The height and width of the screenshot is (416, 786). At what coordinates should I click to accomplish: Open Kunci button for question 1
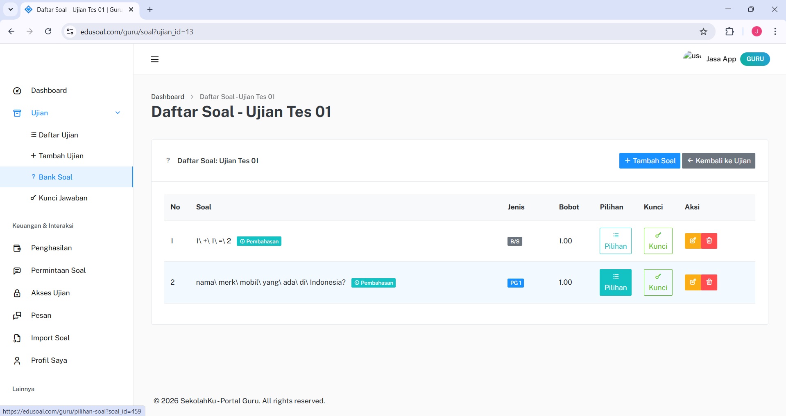pyautogui.click(x=658, y=241)
